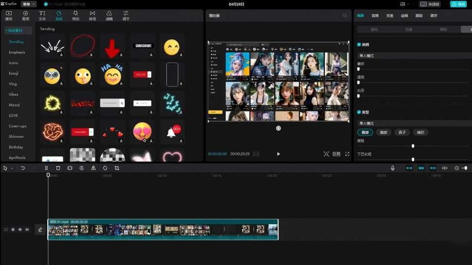Open the Text (文本) panel icon
The image size is (472, 265).
pos(42,16)
